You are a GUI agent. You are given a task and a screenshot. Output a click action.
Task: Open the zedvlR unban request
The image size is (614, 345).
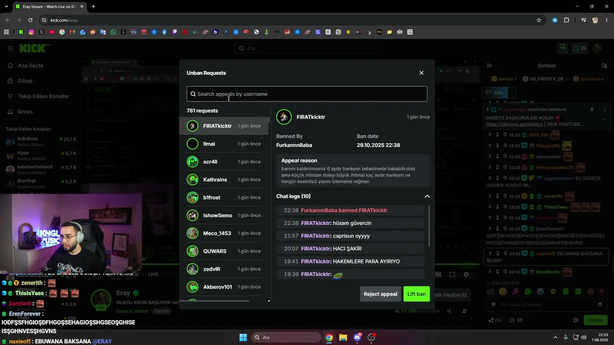pyautogui.click(x=224, y=269)
